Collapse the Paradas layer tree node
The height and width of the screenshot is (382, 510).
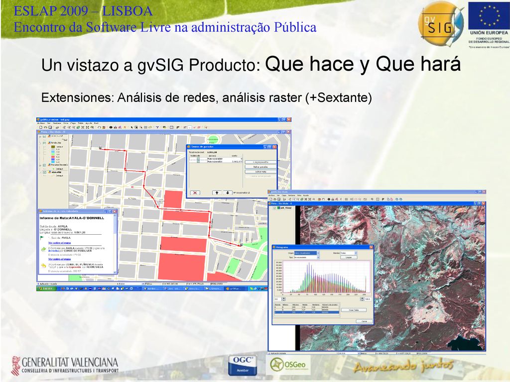tap(40, 165)
